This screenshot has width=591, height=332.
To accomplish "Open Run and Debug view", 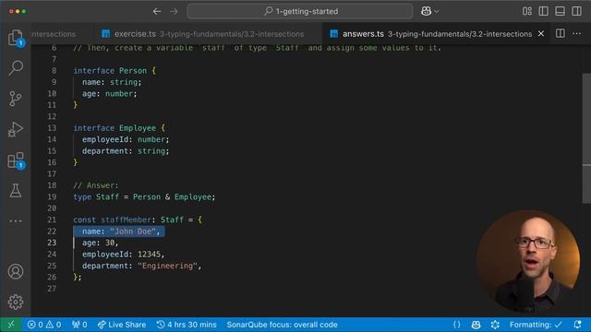I will pyautogui.click(x=16, y=129).
